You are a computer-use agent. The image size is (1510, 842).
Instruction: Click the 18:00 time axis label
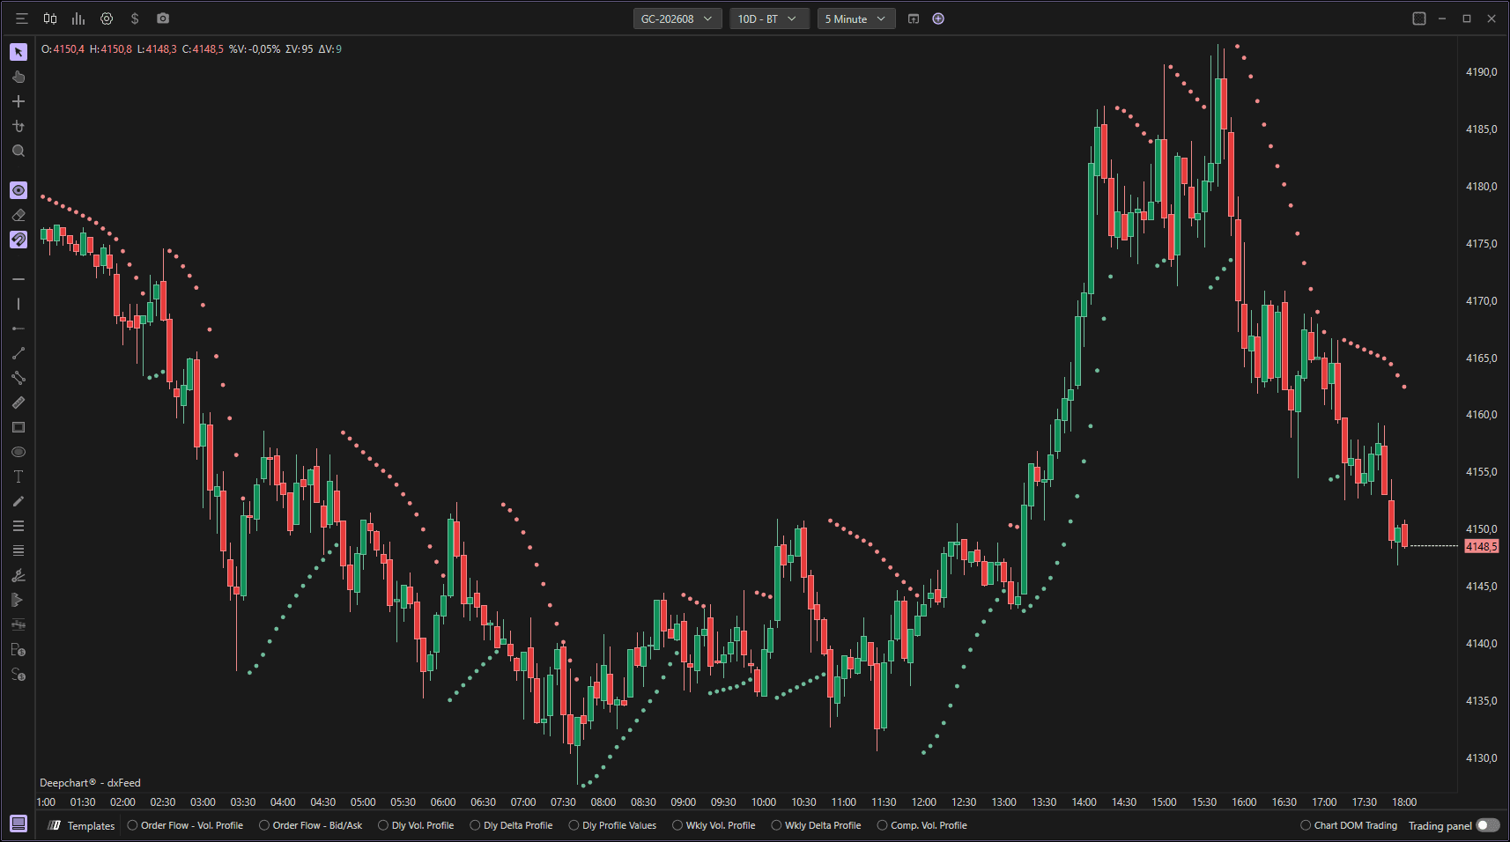(x=1404, y=802)
